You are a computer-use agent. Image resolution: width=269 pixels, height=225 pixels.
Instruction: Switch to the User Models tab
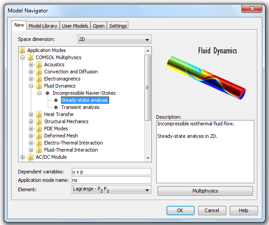click(75, 26)
